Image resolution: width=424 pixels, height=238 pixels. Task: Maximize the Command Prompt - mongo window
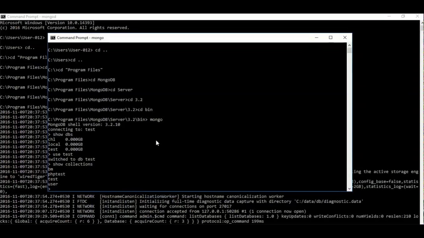[331, 38]
